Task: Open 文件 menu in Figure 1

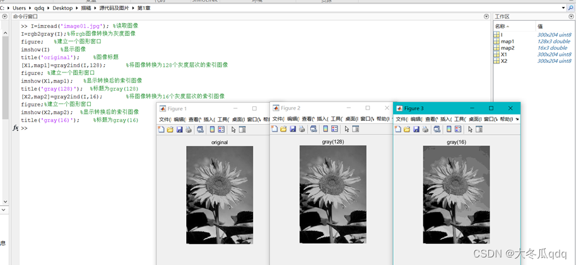Action: pyautogui.click(x=165, y=120)
